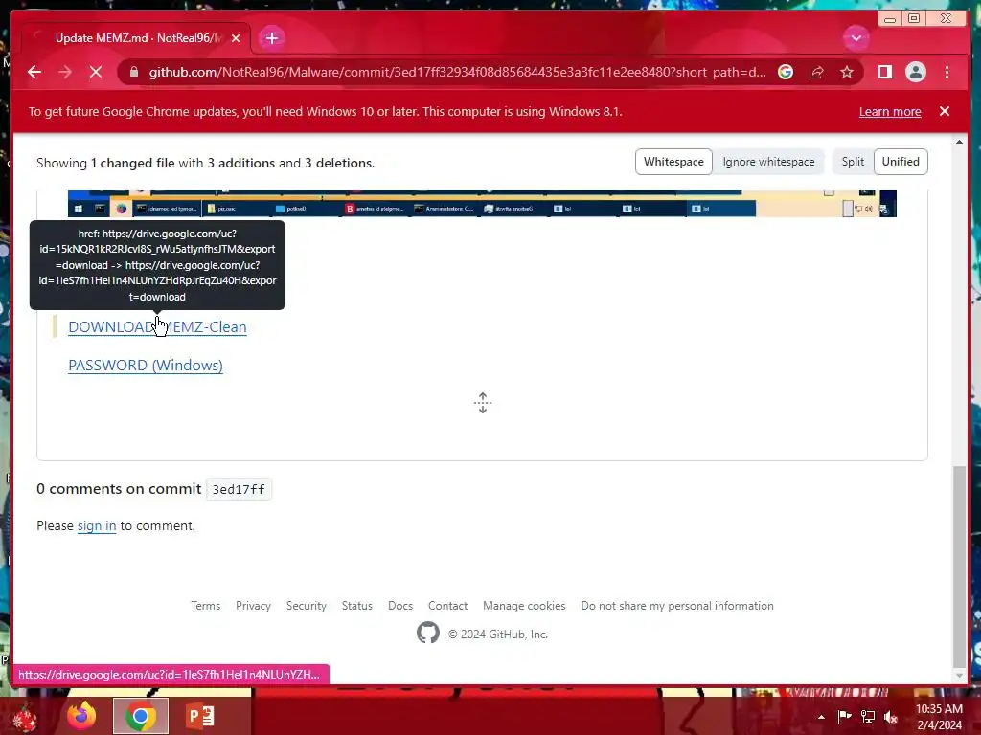Click the commit hash 3ed17ff

tap(239, 489)
